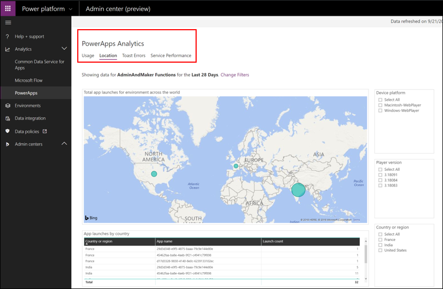The height and width of the screenshot is (289, 443).
Task: Click the Environments layers icon
Action: (8, 106)
